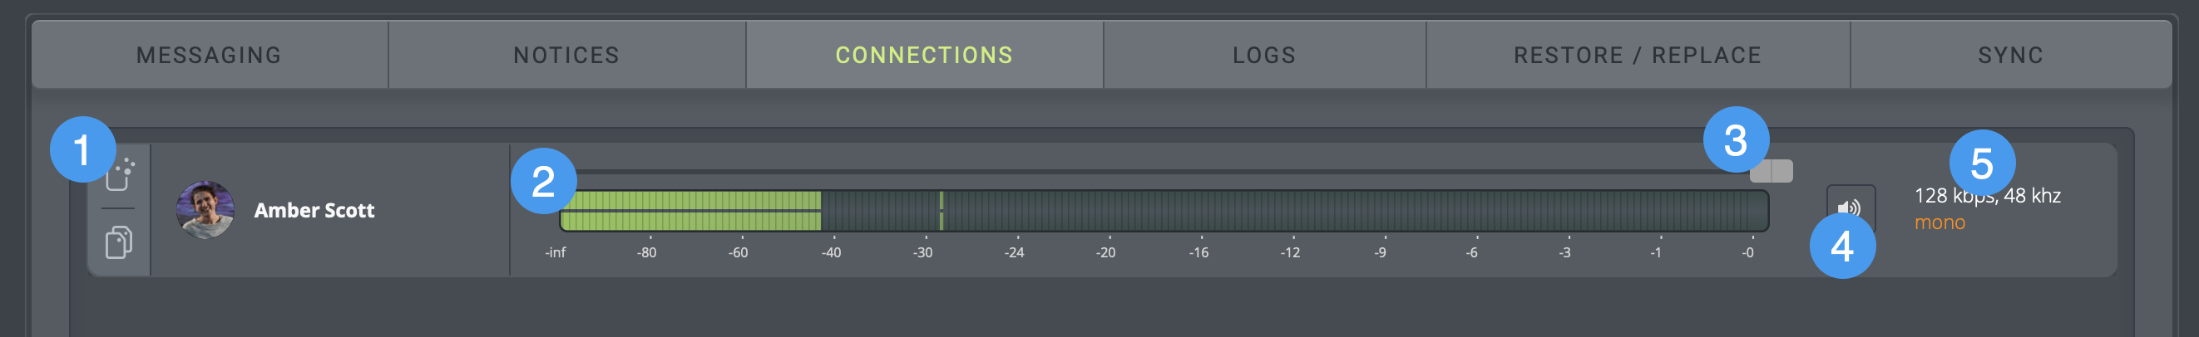This screenshot has width=2199, height=337.
Task: Switch to the Notices tab
Action: (x=566, y=56)
